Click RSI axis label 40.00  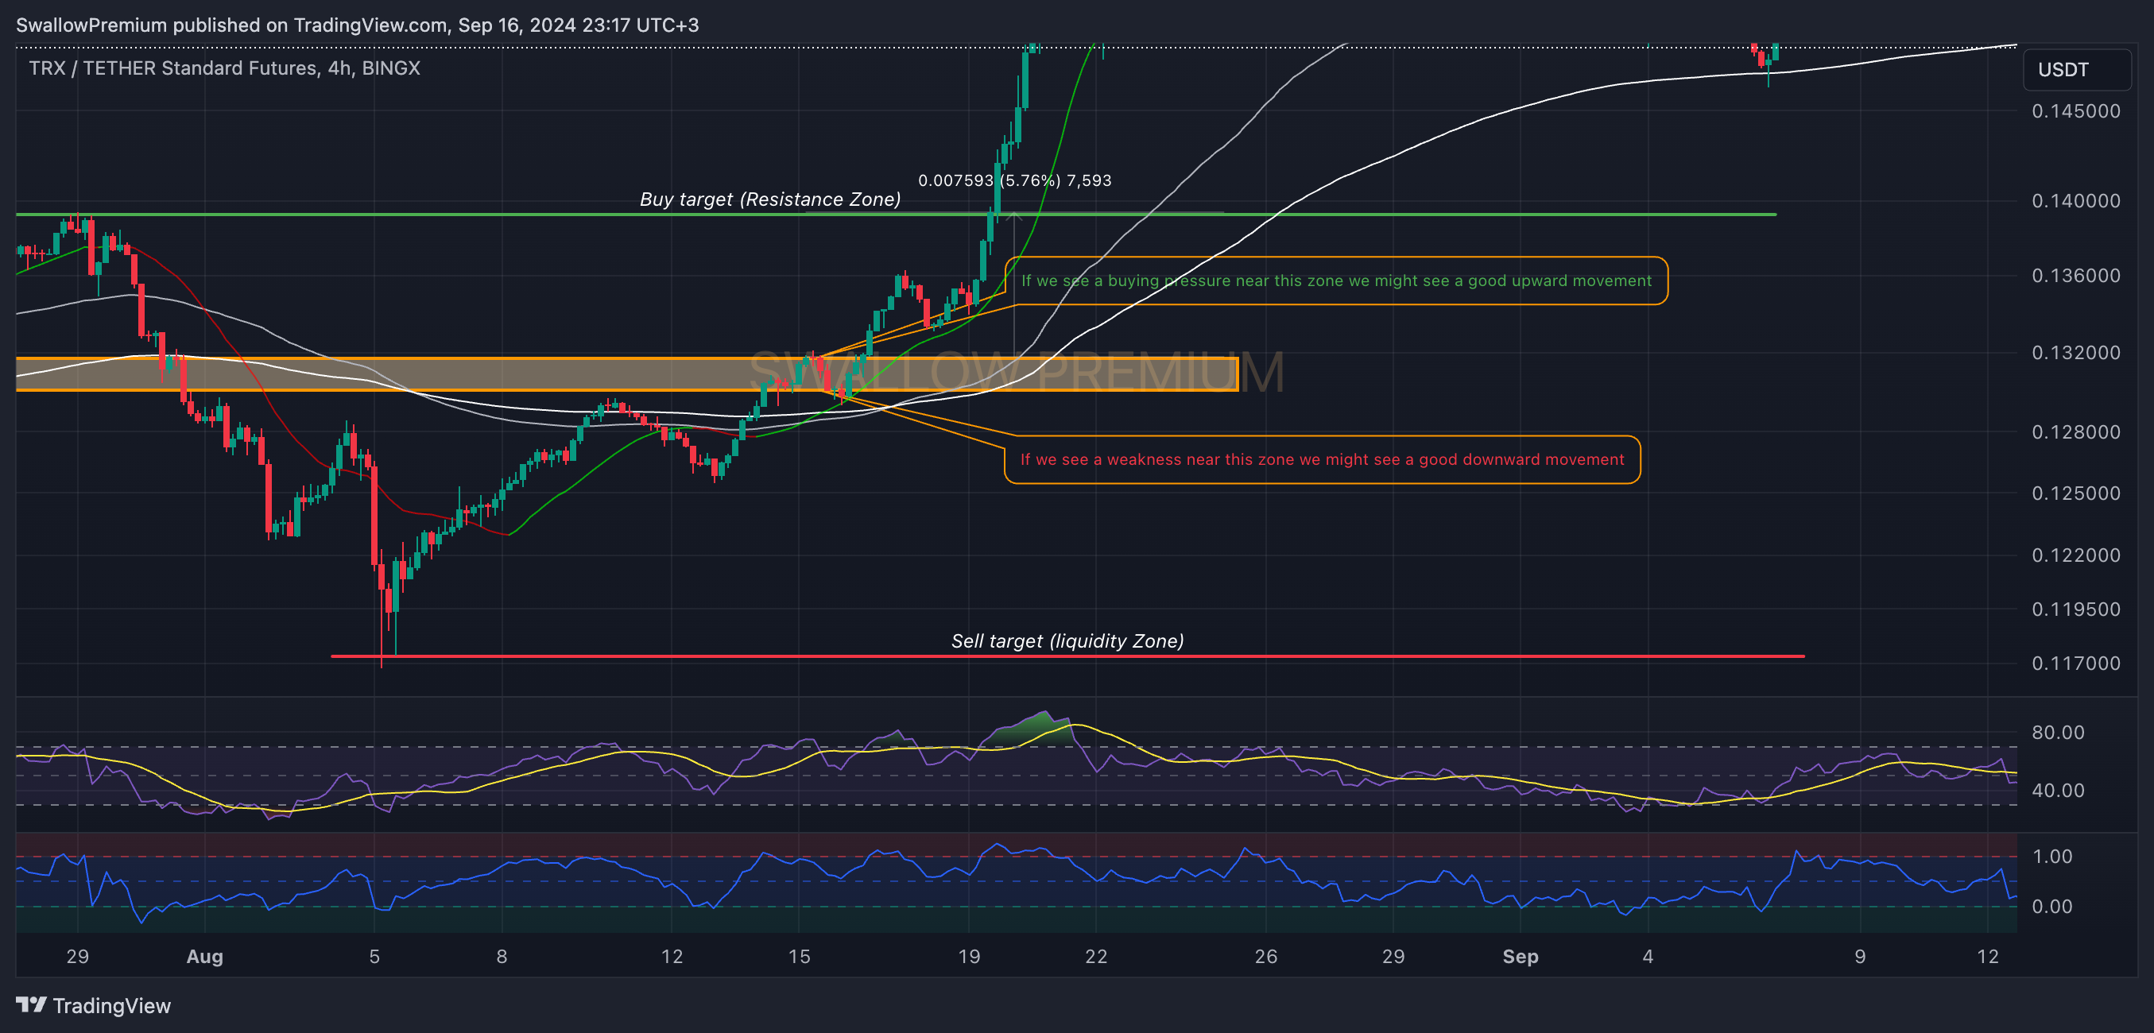(2058, 790)
